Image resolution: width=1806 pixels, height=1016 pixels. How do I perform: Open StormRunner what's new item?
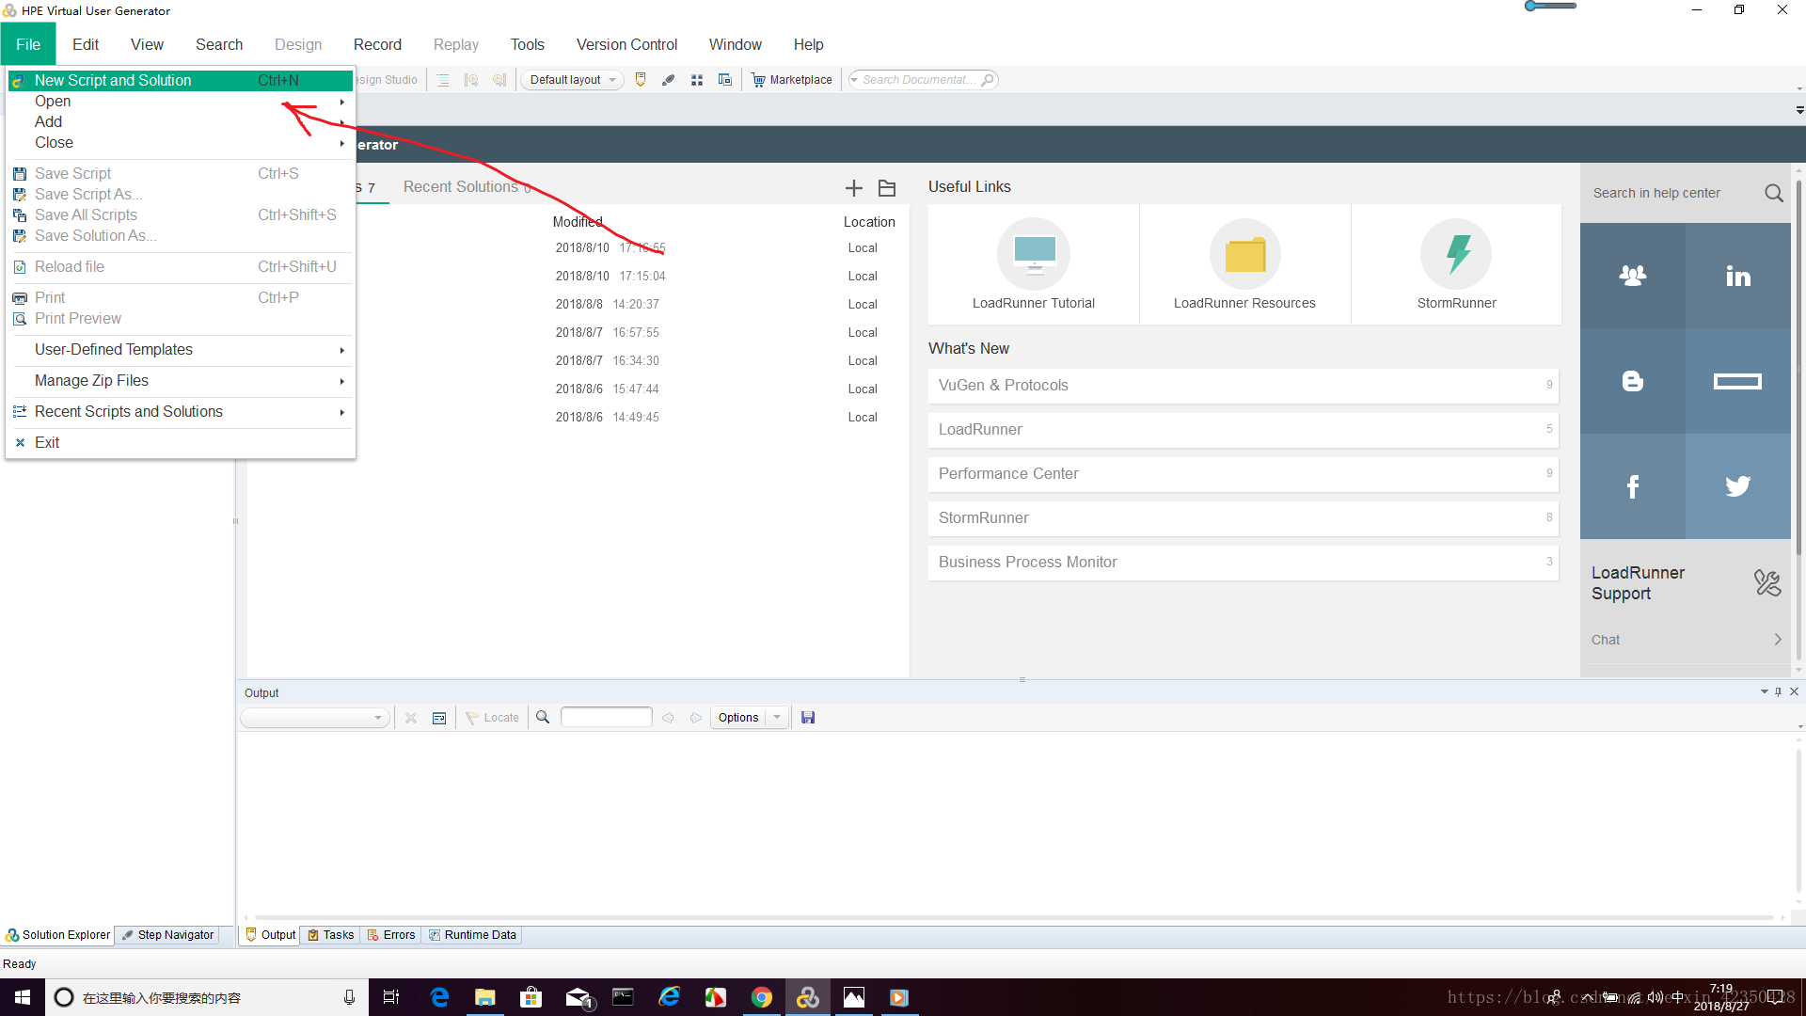pyautogui.click(x=1243, y=518)
